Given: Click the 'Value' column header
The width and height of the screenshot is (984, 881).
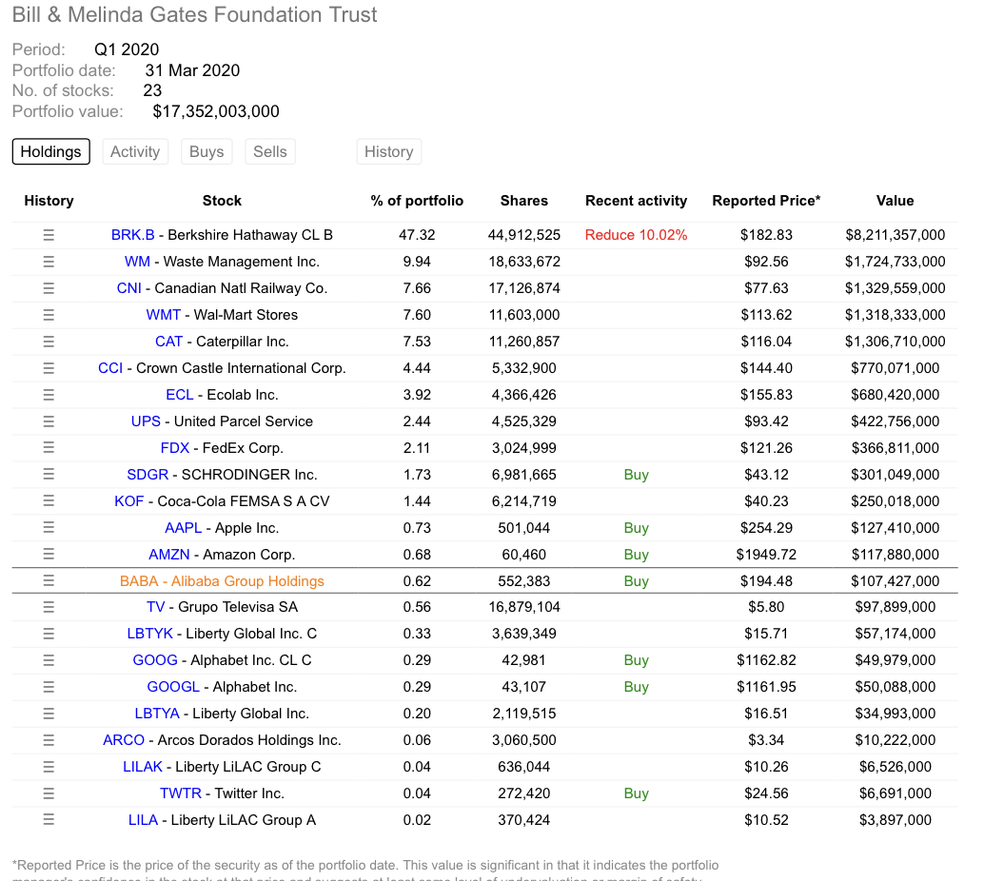Looking at the screenshot, I should pyautogui.click(x=895, y=201).
